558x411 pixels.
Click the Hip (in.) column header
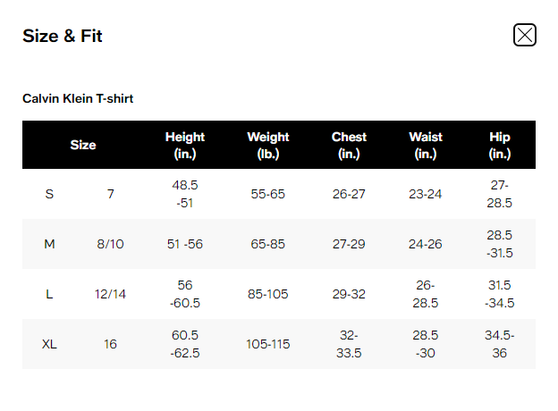pos(500,145)
